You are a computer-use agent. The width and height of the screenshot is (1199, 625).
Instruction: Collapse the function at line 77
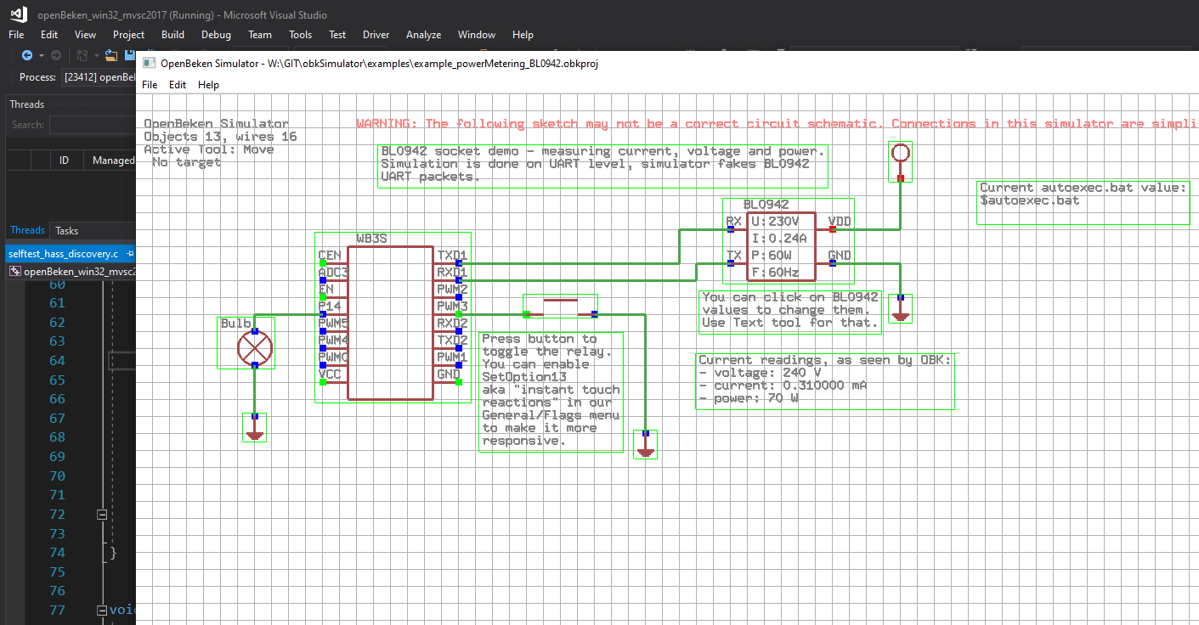[x=101, y=611]
